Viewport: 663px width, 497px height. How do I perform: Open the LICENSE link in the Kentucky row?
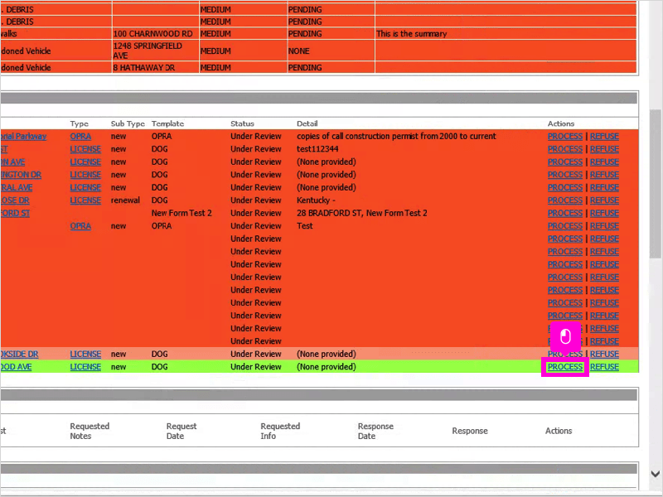click(85, 200)
